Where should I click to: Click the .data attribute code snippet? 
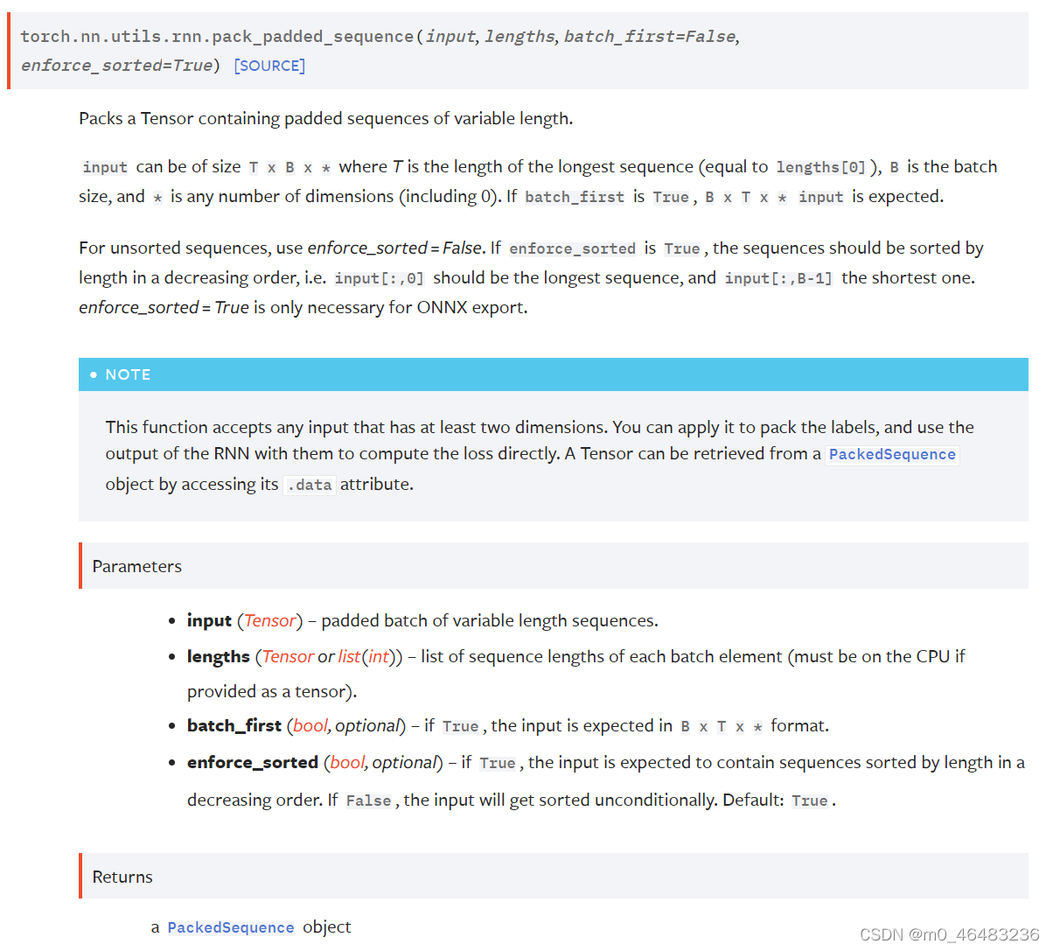[310, 485]
